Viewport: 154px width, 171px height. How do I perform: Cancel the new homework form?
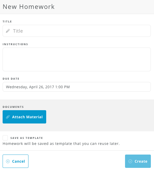pyautogui.click(x=15, y=161)
